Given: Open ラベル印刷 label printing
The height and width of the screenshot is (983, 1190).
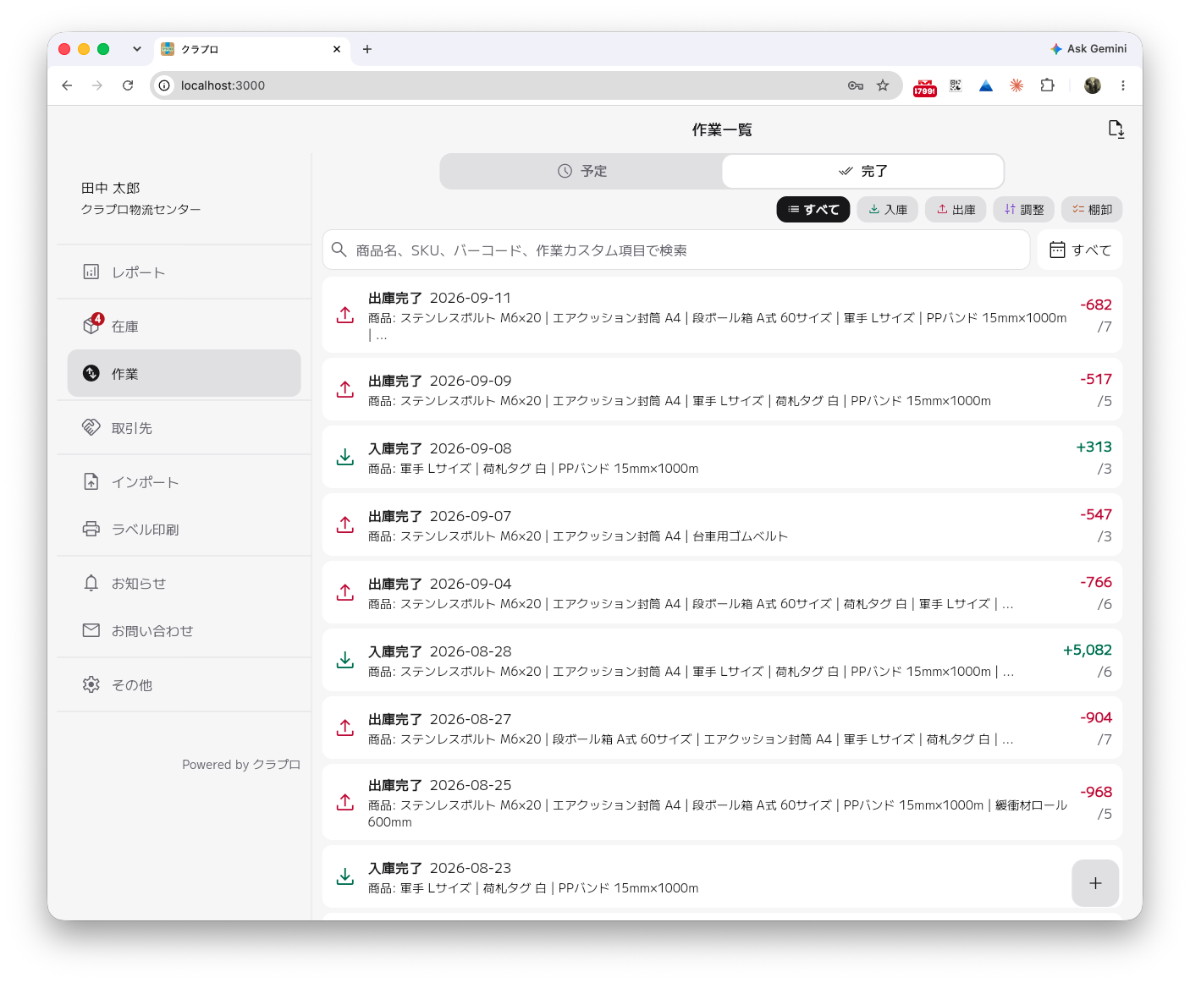Looking at the screenshot, I should [x=184, y=530].
